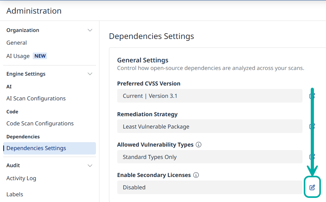
Task: Click the Dependencies subsection label in sidebar
Action: click(x=23, y=137)
